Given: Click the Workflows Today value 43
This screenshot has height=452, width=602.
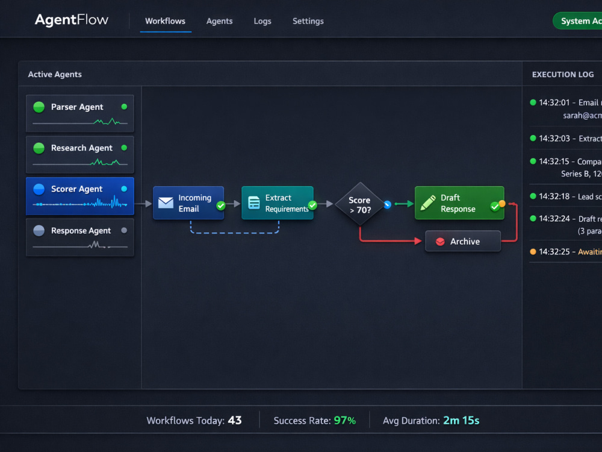Looking at the screenshot, I should 235,421.
